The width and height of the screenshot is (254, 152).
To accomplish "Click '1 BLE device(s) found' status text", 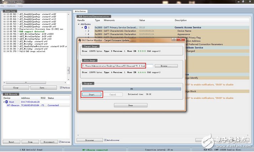I will 31,150.
